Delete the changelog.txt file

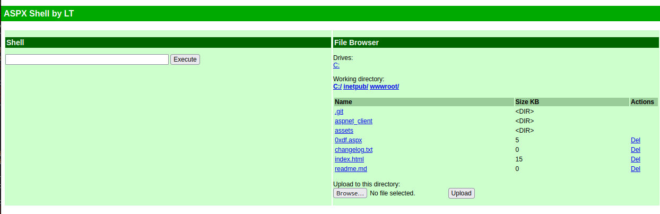(636, 150)
